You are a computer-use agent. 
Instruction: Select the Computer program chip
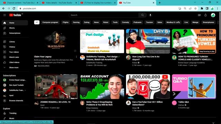(x=50, y=22)
